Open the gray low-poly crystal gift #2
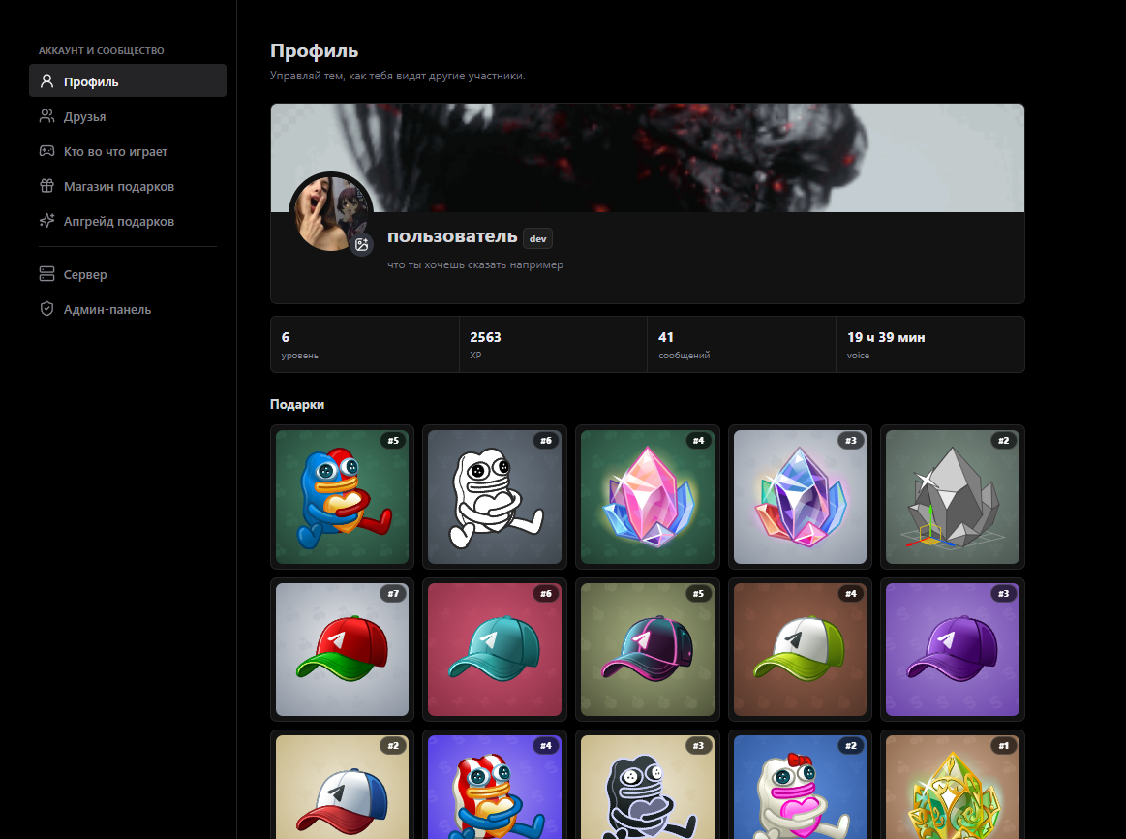Image resolution: width=1126 pixels, height=839 pixels. 953,497
